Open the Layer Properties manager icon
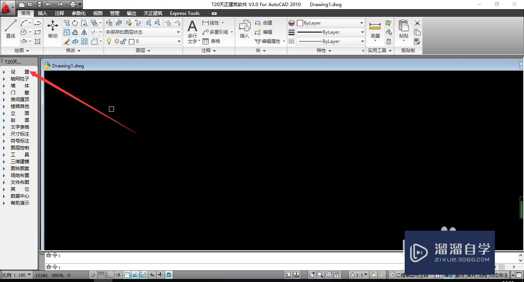 coord(109,23)
